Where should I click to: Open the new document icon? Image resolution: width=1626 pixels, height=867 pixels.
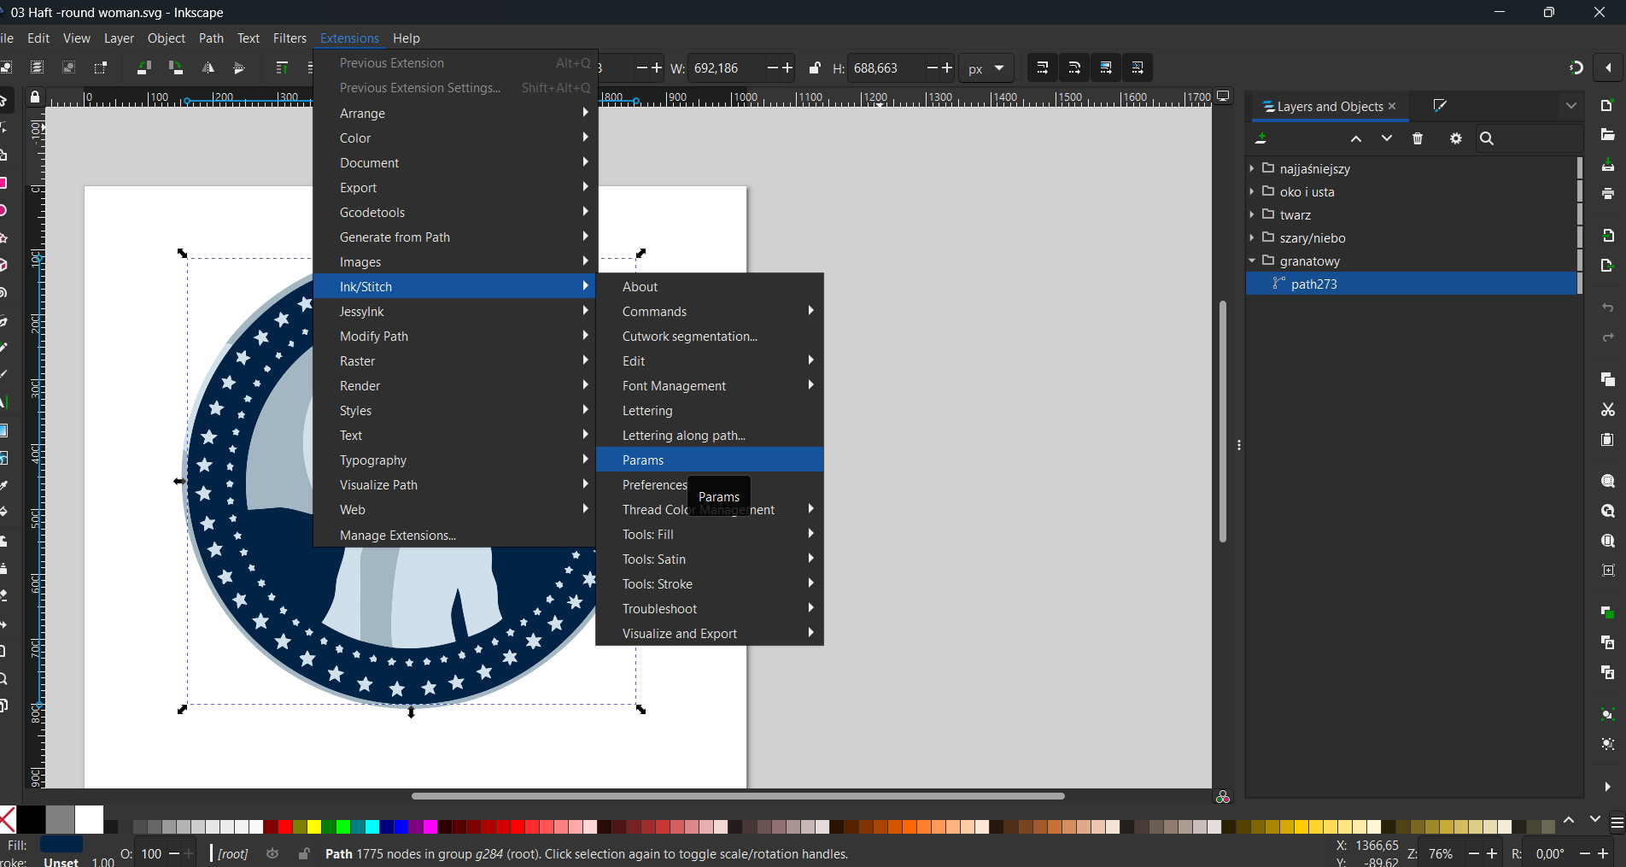click(1607, 106)
